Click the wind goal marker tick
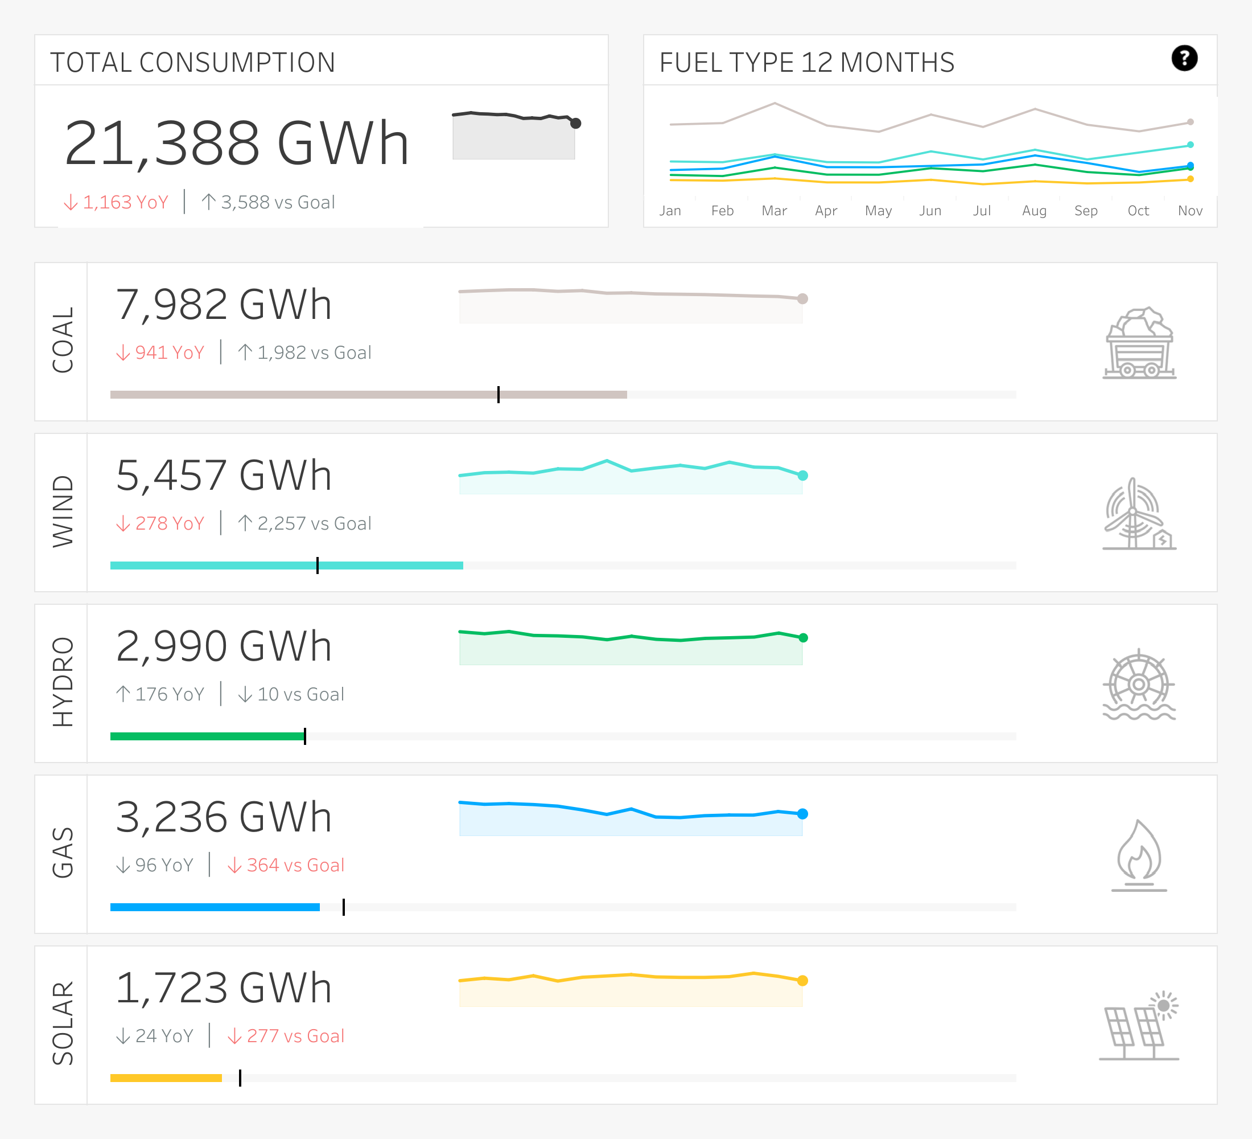Viewport: 1252px width, 1139px height. coord(318,566)
